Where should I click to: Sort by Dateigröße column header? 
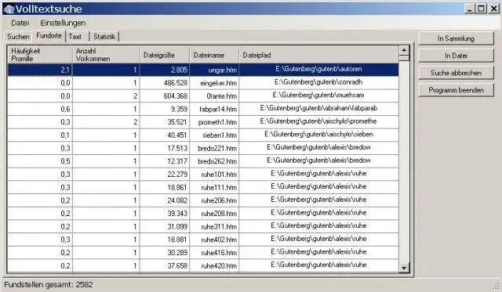tap(165, 55)
